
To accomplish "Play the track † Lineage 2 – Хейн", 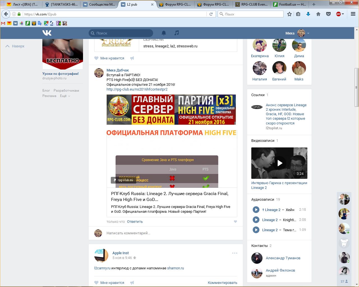I will pyautogui.click(x=256, y=210).
